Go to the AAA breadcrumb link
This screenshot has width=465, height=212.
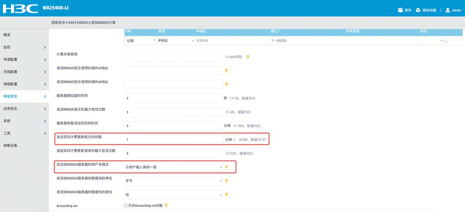71,22
